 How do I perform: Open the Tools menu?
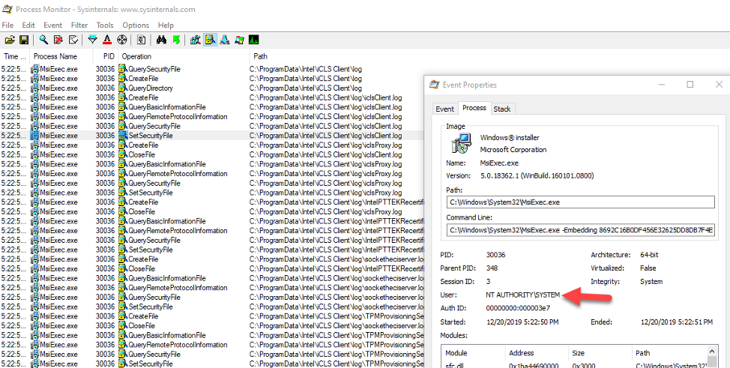(105, 25)
